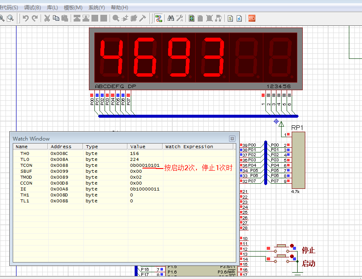Image resolution: width=362 pixels, height=279 pixels.
Task: Toggle the Wire Autorouter icon
Action: 159,18
